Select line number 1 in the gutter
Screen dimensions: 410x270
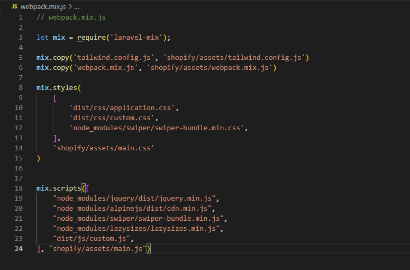pos(21,17)
